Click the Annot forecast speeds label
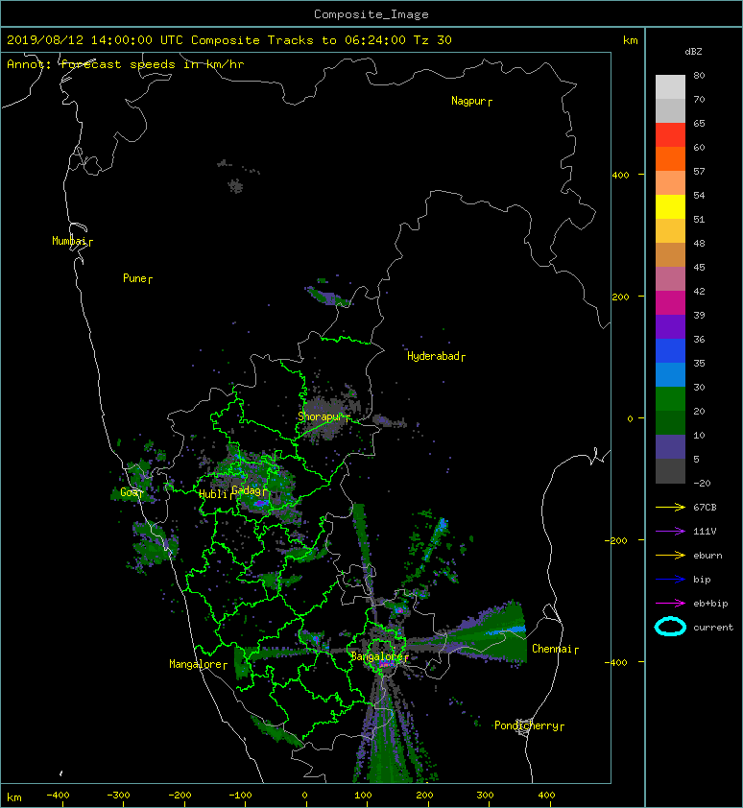Image resolution: width=743 pixels, height=808 pixels. [126, 64]
